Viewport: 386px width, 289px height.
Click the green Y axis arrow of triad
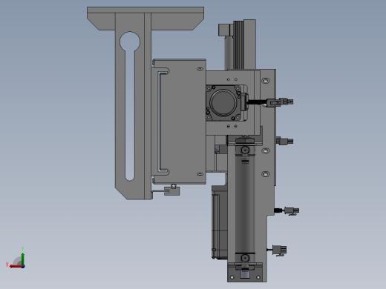(23, 258)
